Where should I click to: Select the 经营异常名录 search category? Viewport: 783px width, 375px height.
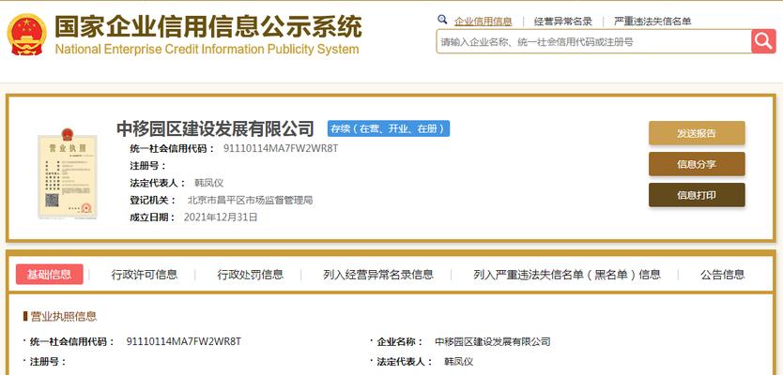tap(562, 22)
